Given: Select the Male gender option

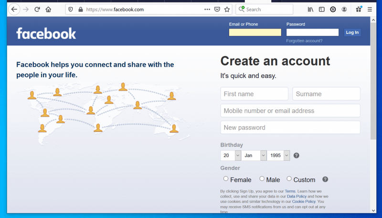Looking at the screenshot, I should (x=262, y=179).
